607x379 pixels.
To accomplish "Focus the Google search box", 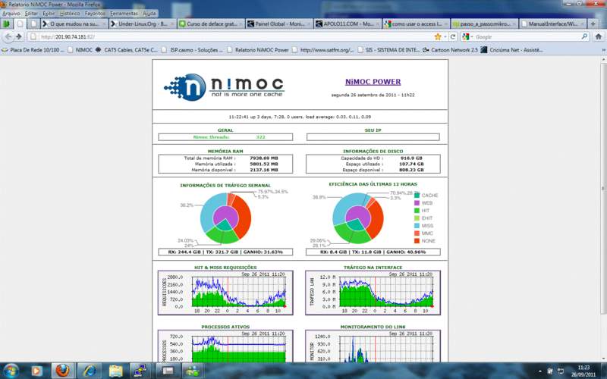I will pyautogui.click(x=527, y=36).
